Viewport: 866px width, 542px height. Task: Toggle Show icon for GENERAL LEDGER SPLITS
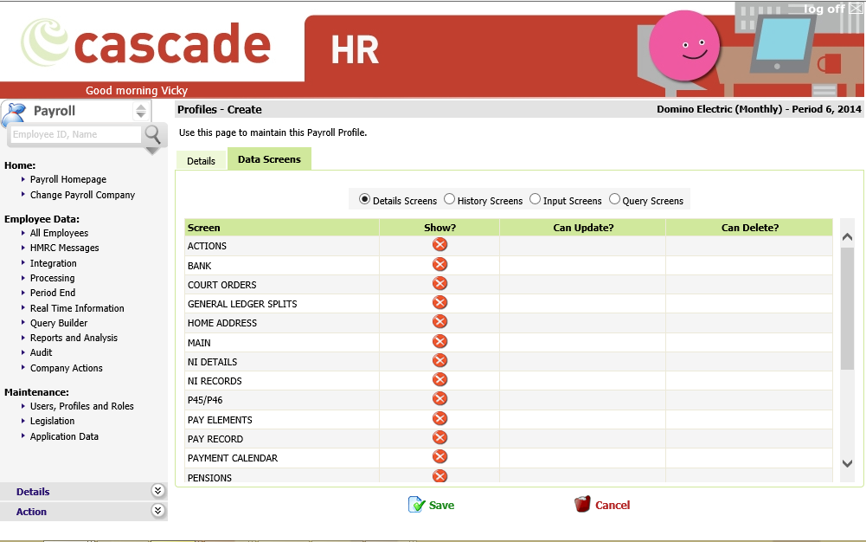click(439, 303)
